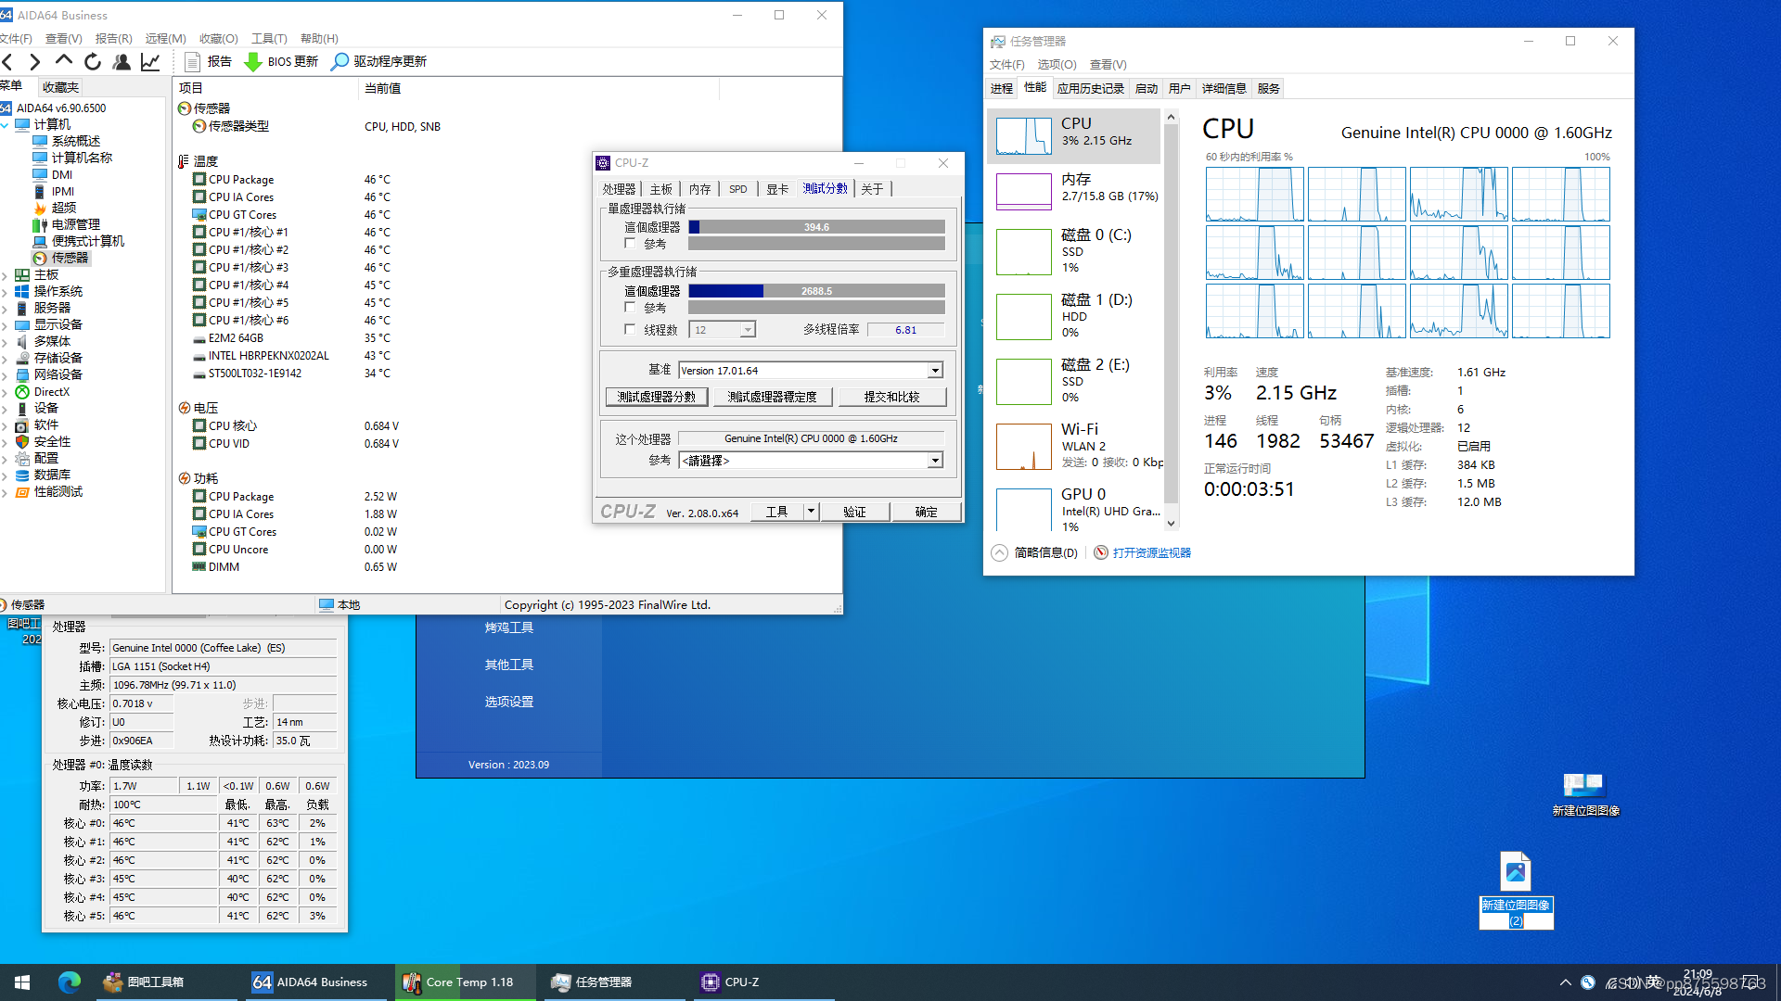Collapse 计算机 node in AIDA64 tree
The image size is (1781, 1001).
tap(6, 124)
